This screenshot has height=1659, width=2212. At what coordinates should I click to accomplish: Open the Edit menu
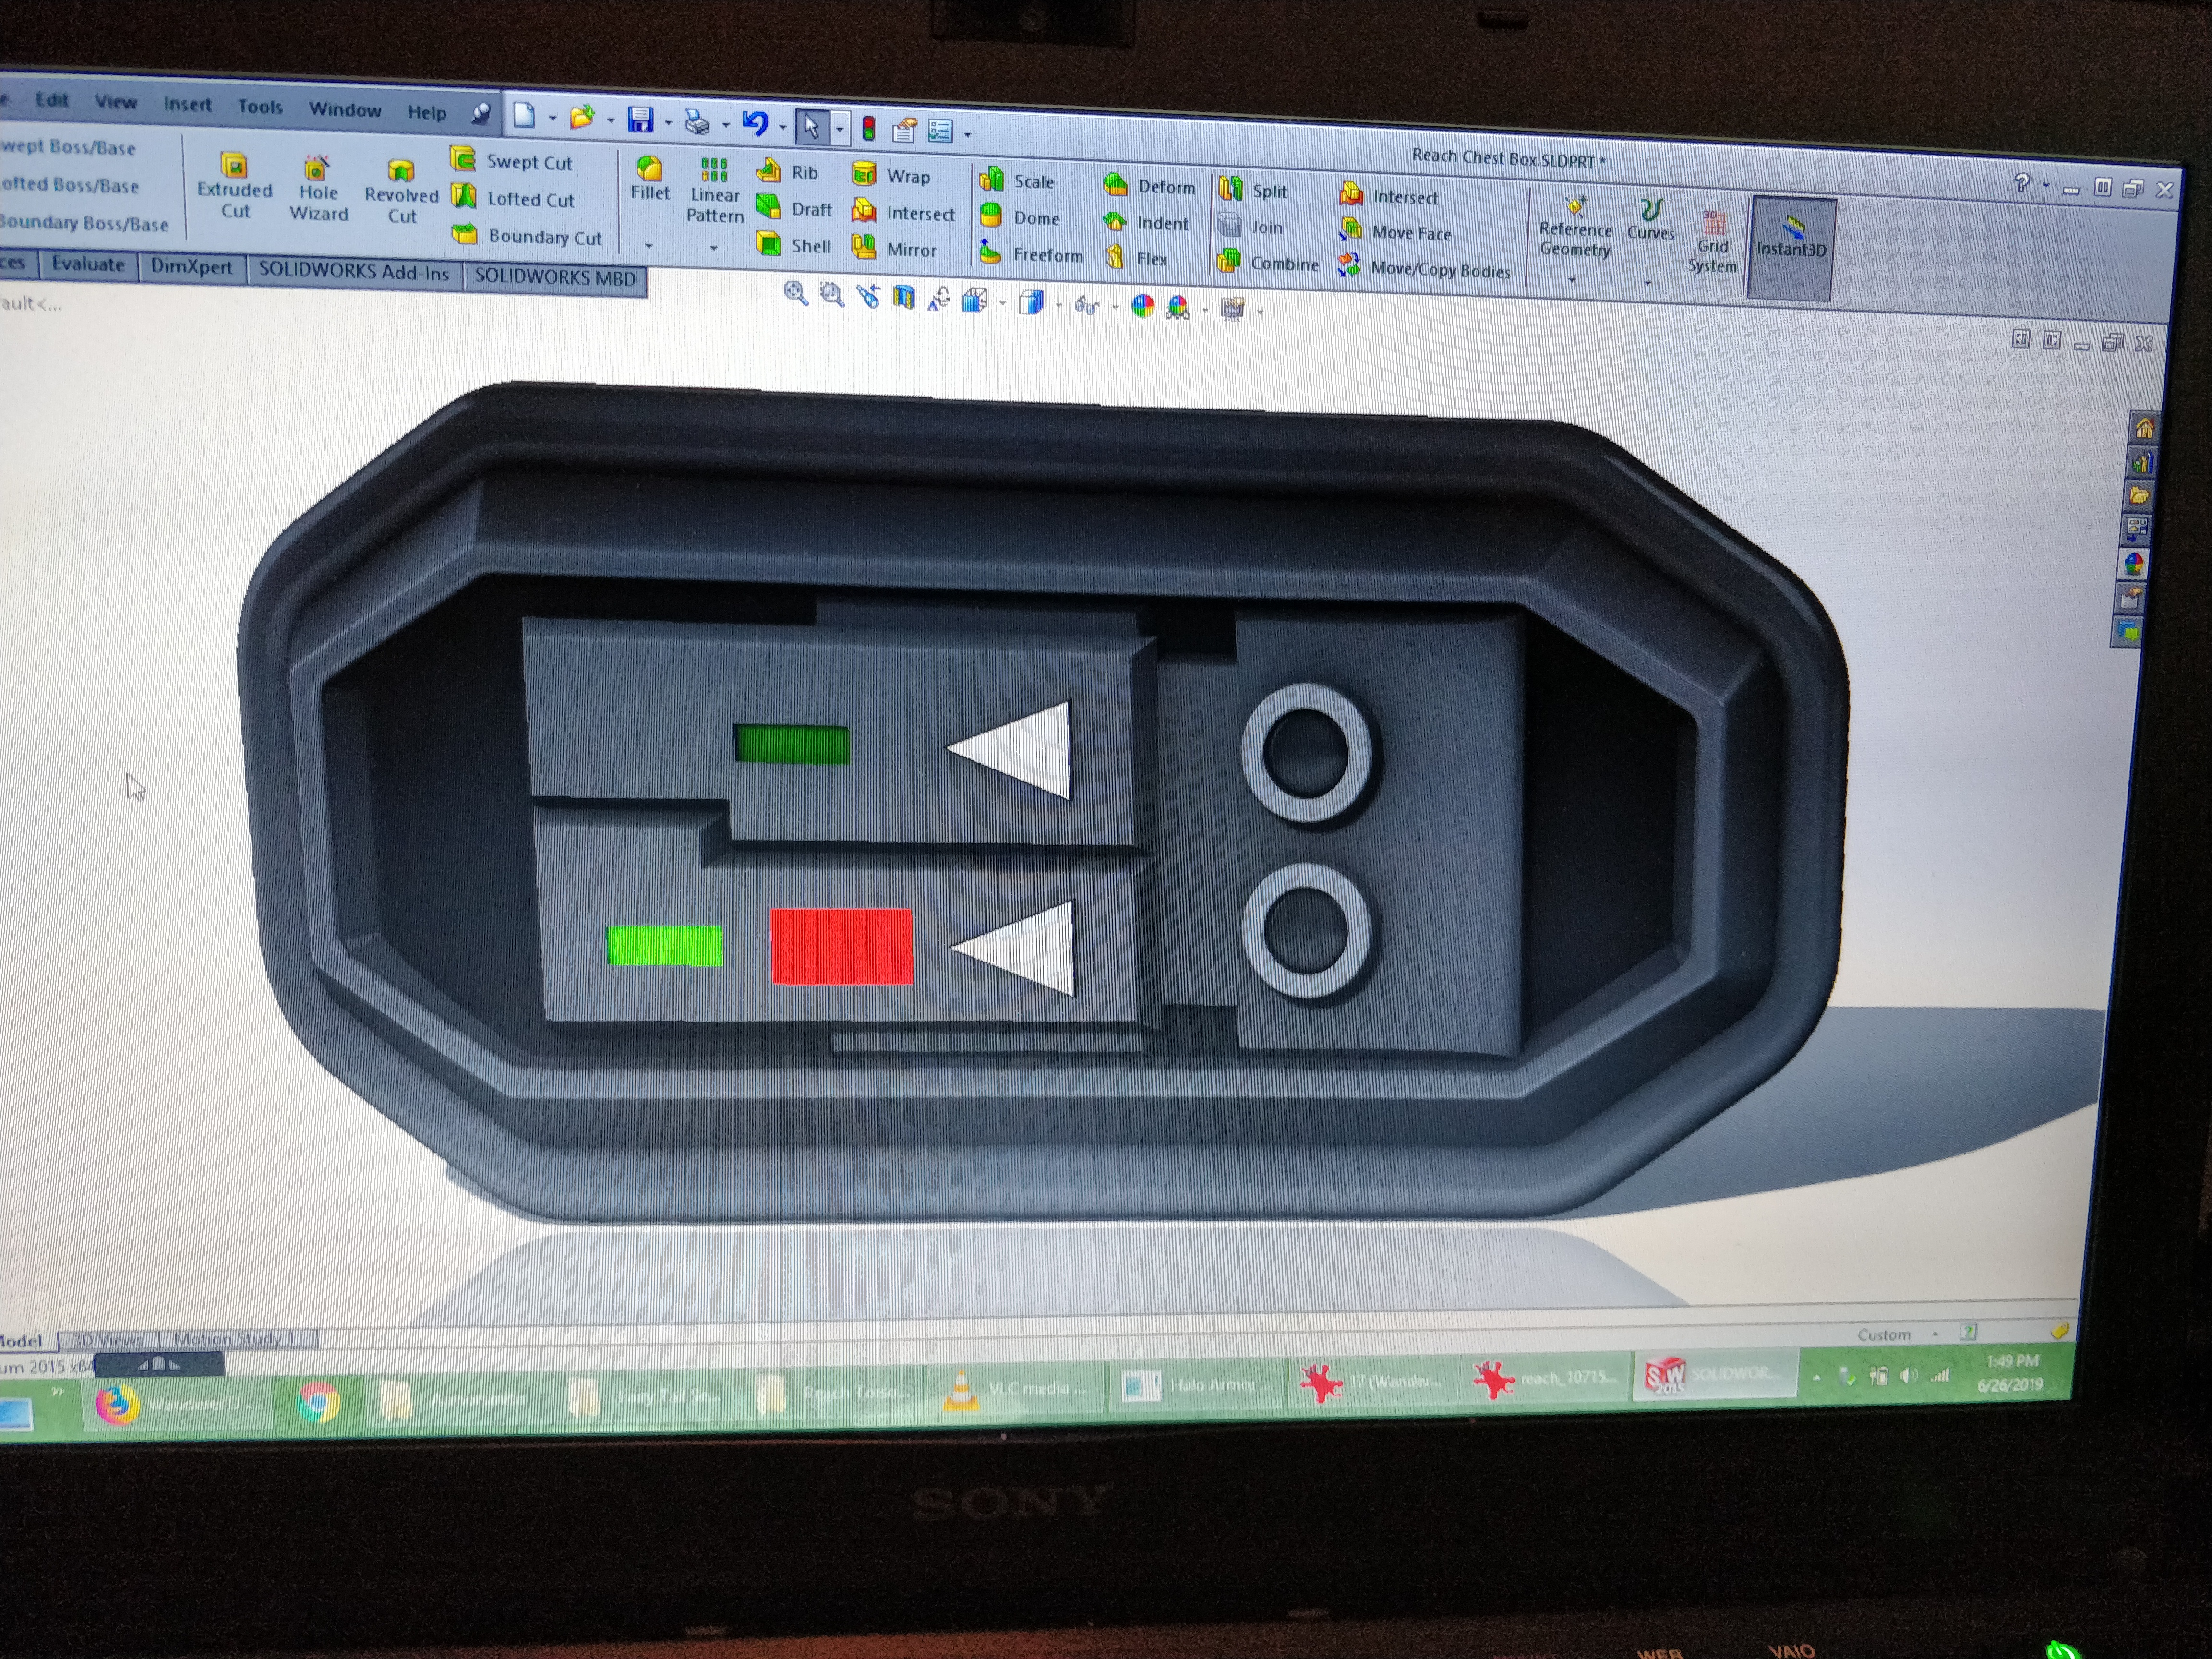[x=52, y=99]
